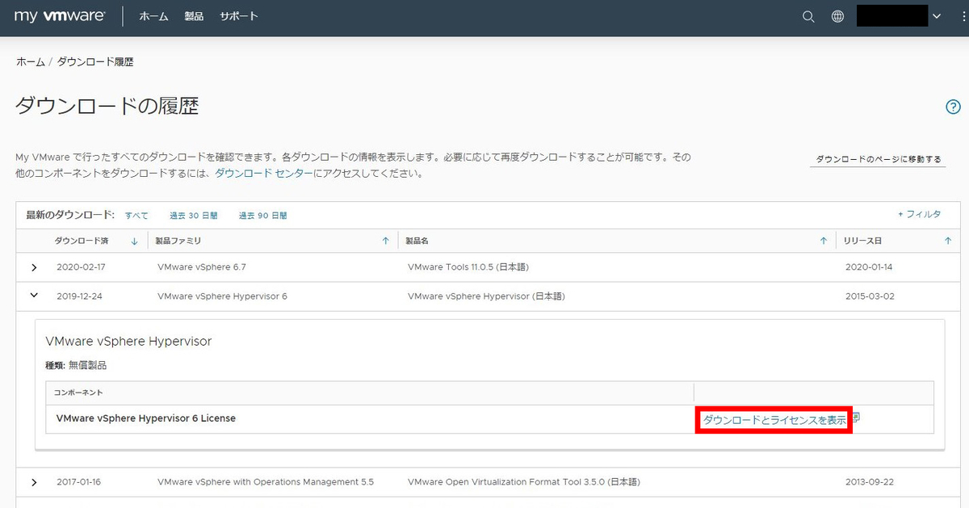969x508 pixels.
Task: Expand the VMware Tools 11.0.5 row
Action: coord(33,267)
